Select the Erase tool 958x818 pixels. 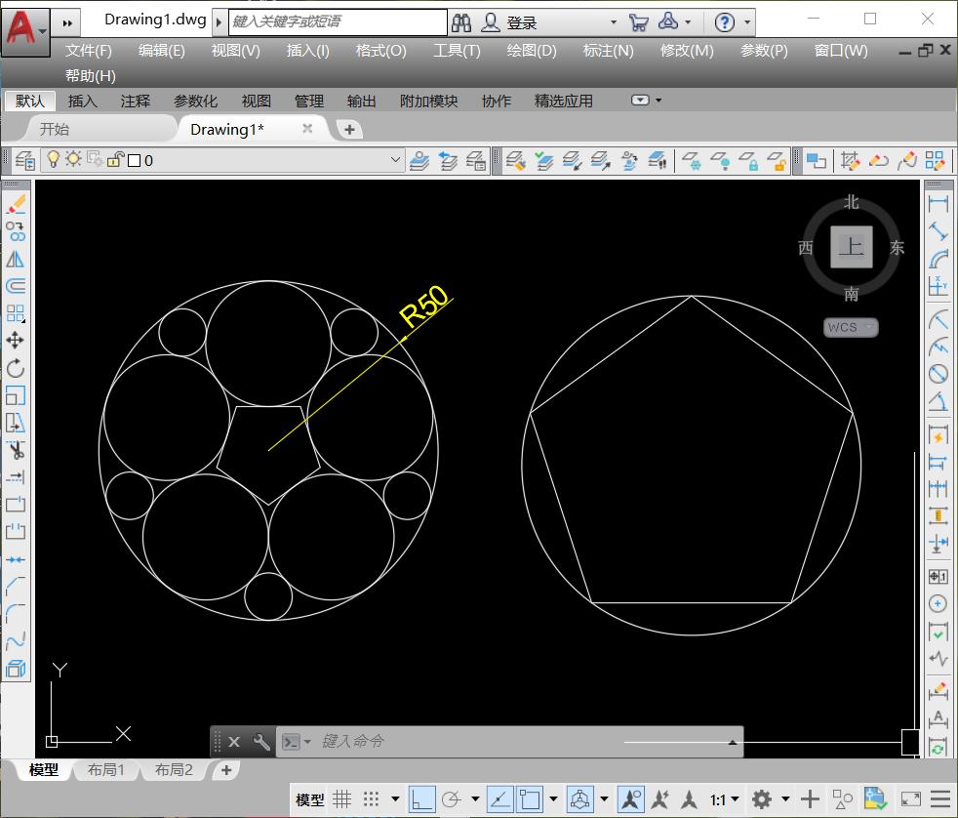tap(18, 205)
